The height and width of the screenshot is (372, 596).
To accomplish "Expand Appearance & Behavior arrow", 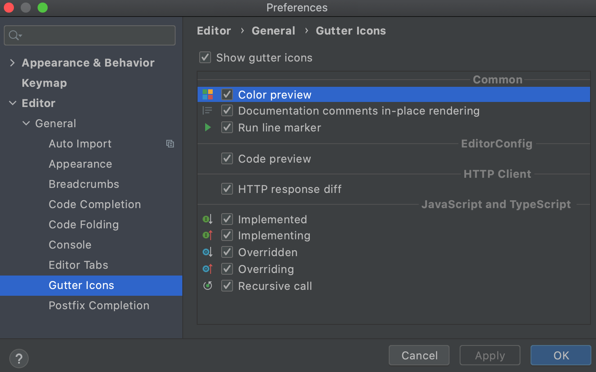I will 12,63.
